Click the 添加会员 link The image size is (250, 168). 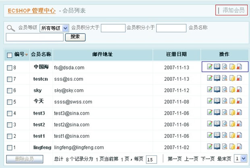tap(233, 10)
